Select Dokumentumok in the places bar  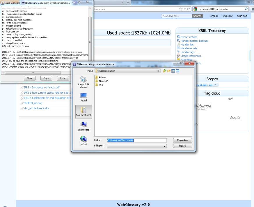coord(84,112)
